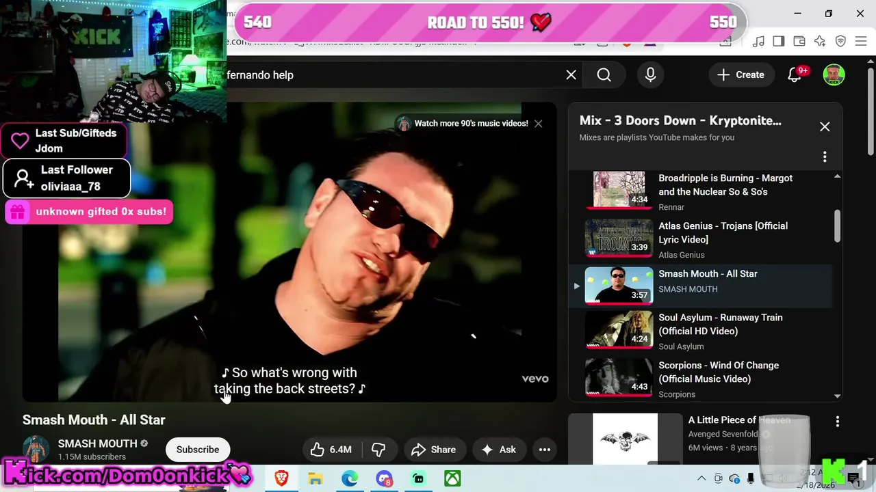Open the Create menu
Screen dimensions: 876x492
(x=740, y=75)
